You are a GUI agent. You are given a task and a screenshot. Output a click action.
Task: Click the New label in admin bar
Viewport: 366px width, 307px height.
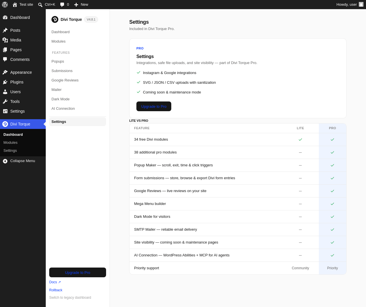(84, 5)
